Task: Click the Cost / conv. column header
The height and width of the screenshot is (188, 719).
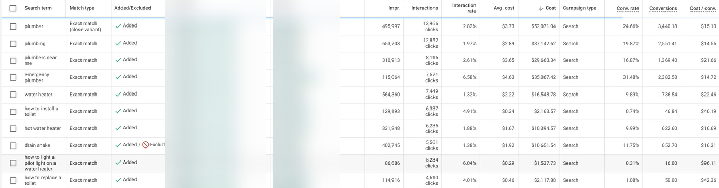Action: coord(703,8)
